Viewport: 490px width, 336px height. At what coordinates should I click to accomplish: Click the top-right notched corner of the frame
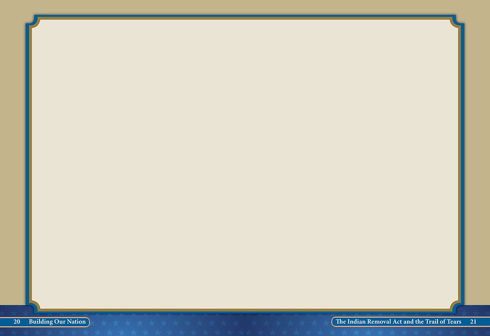coord(457,22)
